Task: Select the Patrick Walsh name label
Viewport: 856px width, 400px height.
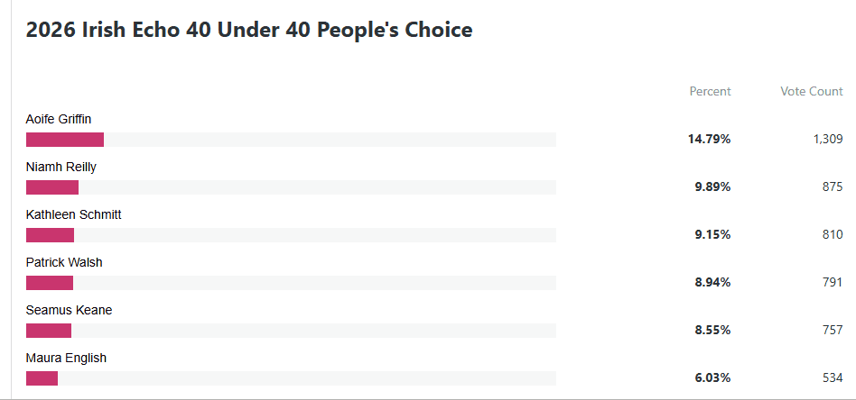Action: (64, 262)
